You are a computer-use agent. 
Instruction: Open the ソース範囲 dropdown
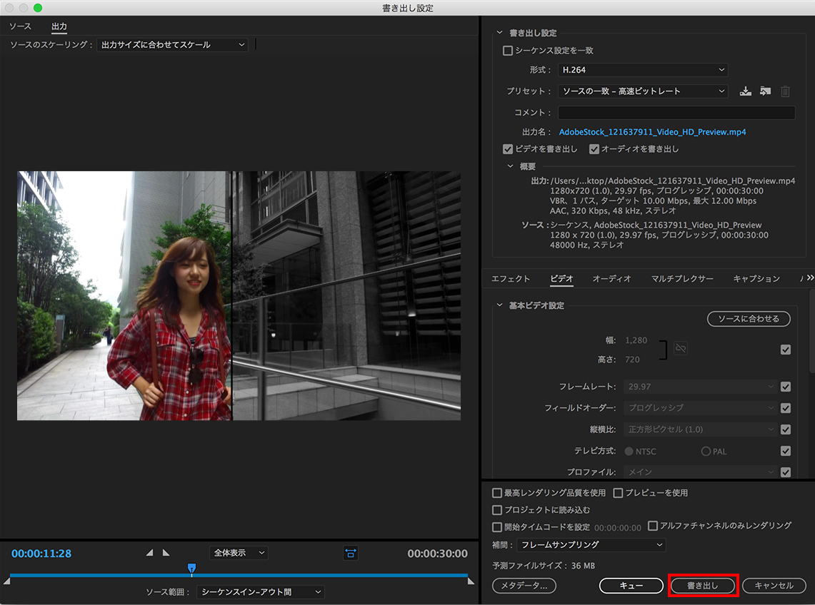tap(261, 592)
